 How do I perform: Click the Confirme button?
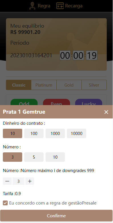pos(56,216)
